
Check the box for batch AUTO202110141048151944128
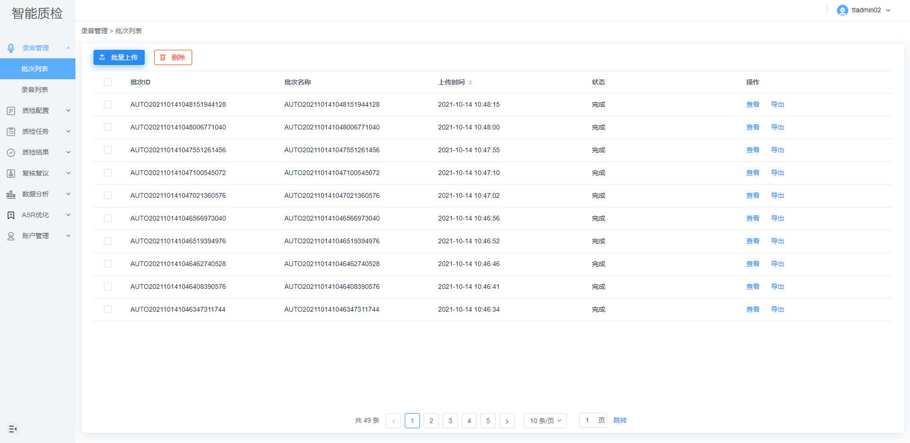pyautogui.click(x=108, y=104)
